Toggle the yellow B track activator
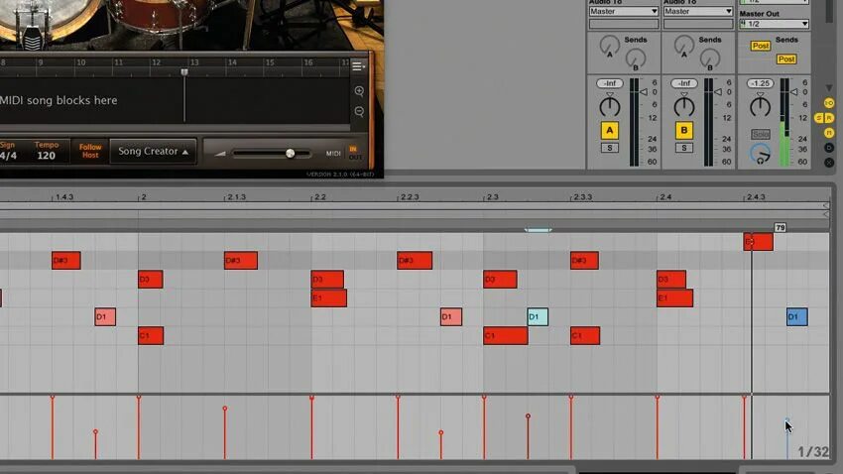Screen dimensions: 843x474 [684, 130]
